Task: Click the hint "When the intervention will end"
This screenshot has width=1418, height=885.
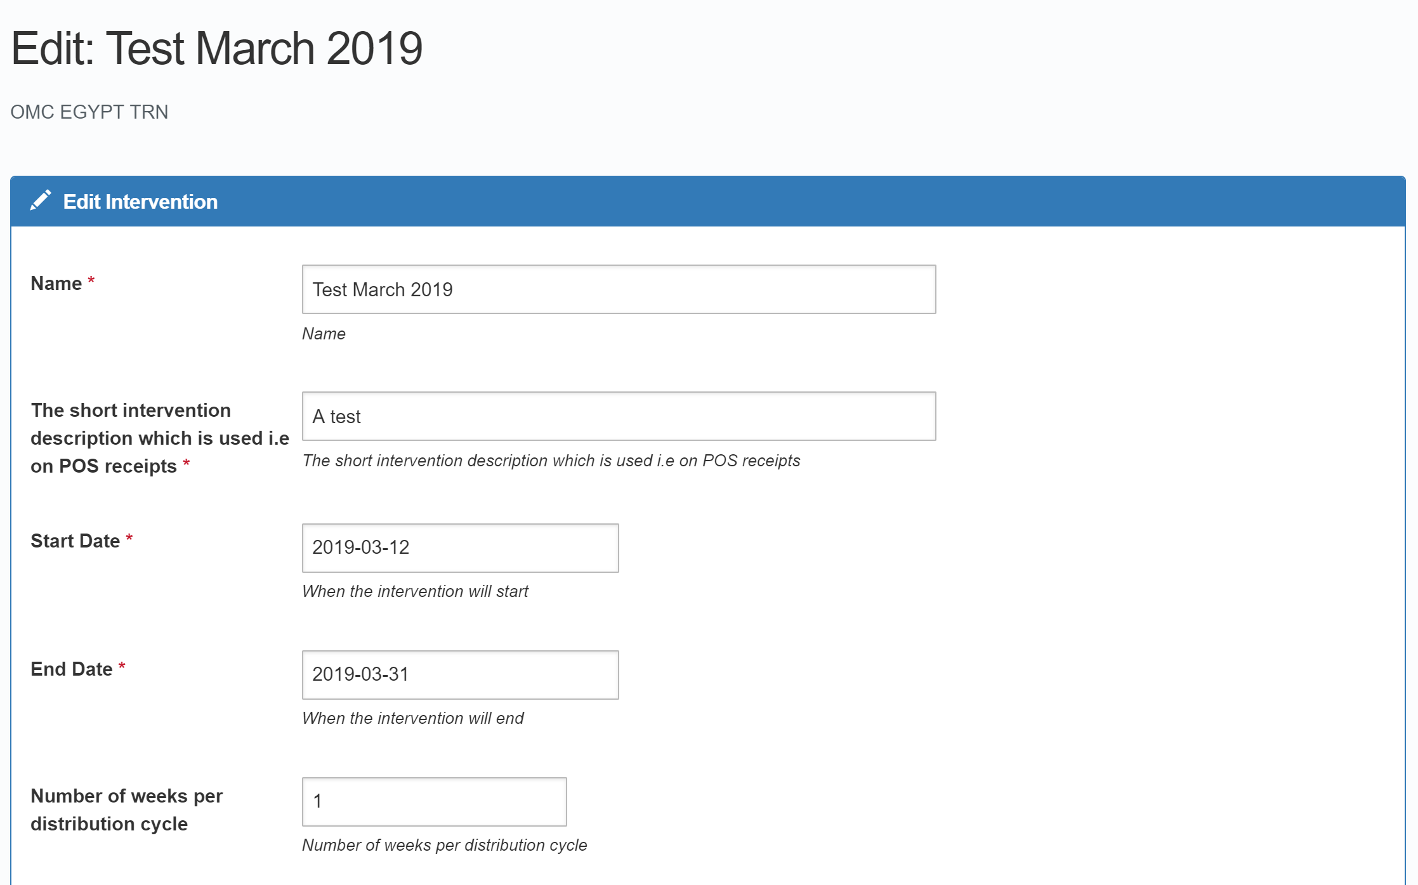Action: click(x=412, y=718)
